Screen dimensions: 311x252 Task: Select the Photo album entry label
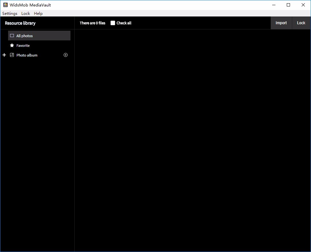click(27, 55)
